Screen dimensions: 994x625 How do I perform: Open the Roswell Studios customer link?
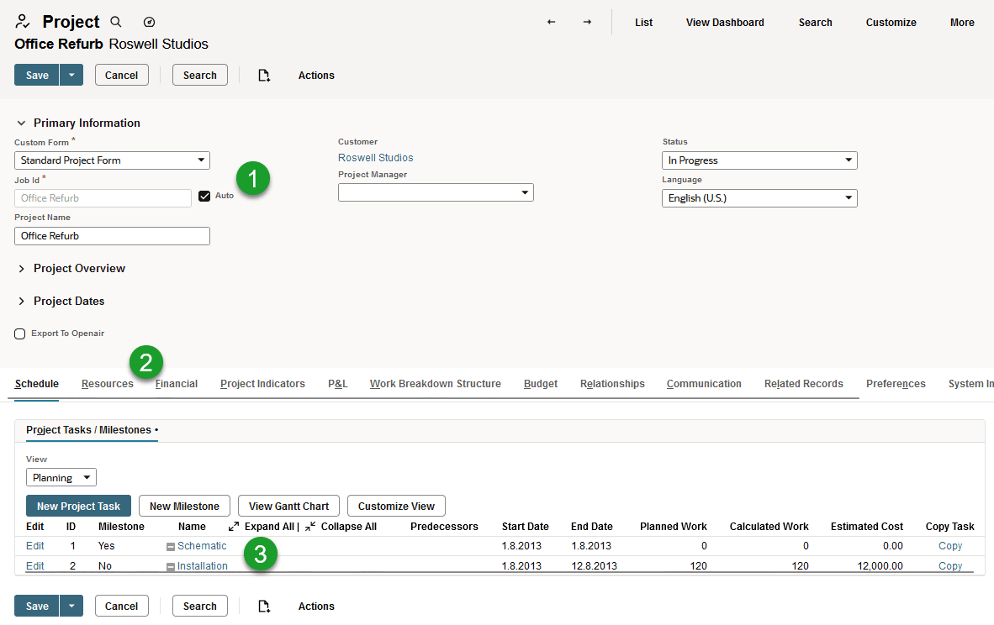(375, 158)
